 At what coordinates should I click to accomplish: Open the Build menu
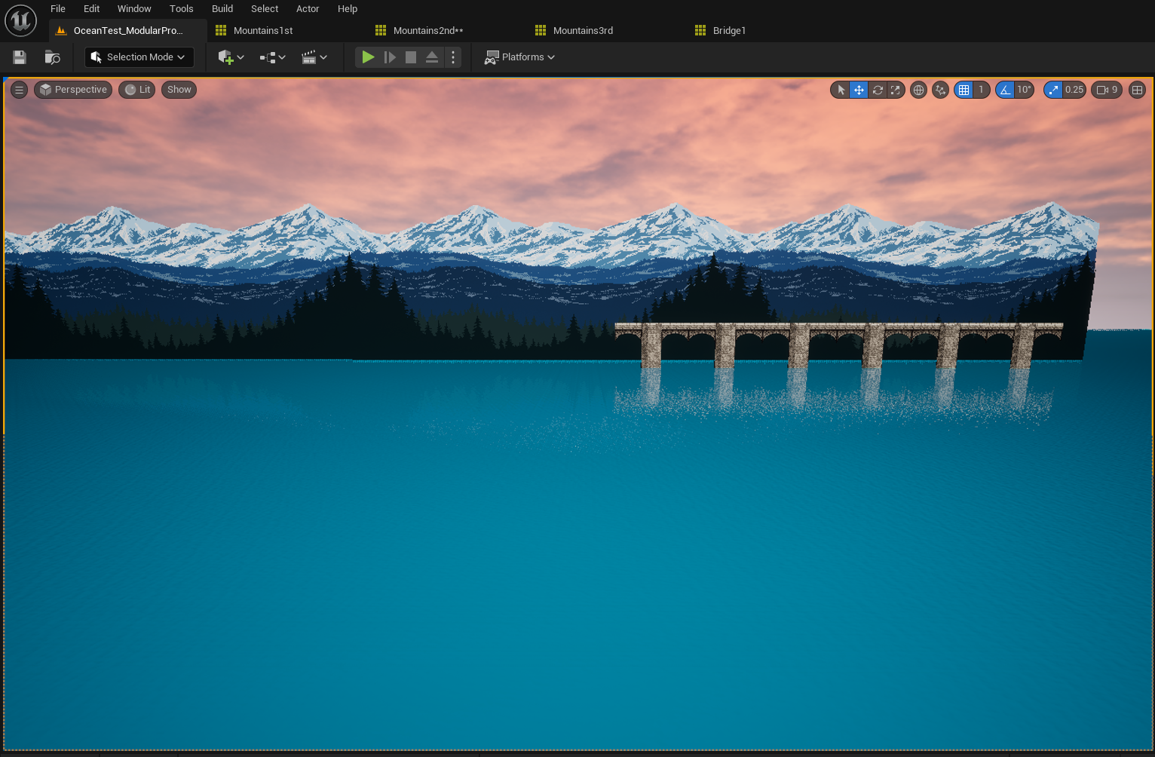coord(222,9)
